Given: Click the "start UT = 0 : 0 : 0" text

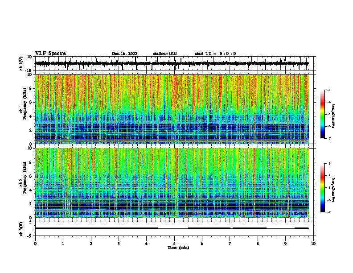Looking at the screenshot, I should (215, 54).
